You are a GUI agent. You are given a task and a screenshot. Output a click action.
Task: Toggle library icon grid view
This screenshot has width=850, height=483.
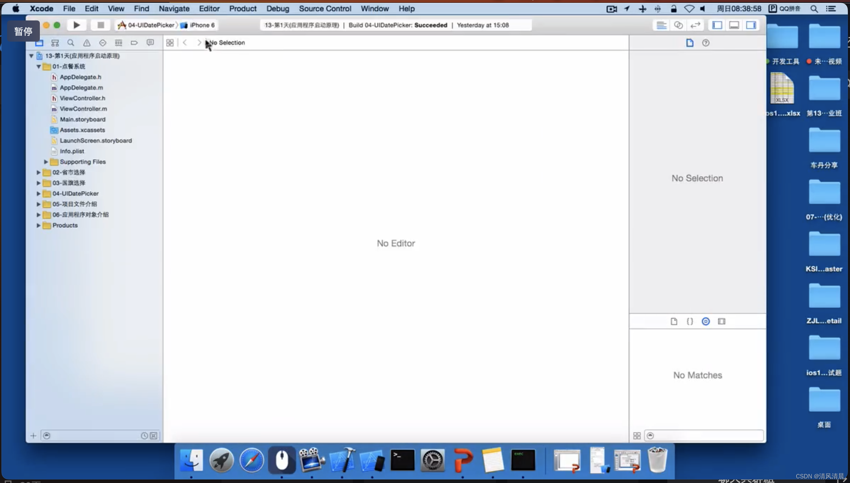click(x=637, y=436)
